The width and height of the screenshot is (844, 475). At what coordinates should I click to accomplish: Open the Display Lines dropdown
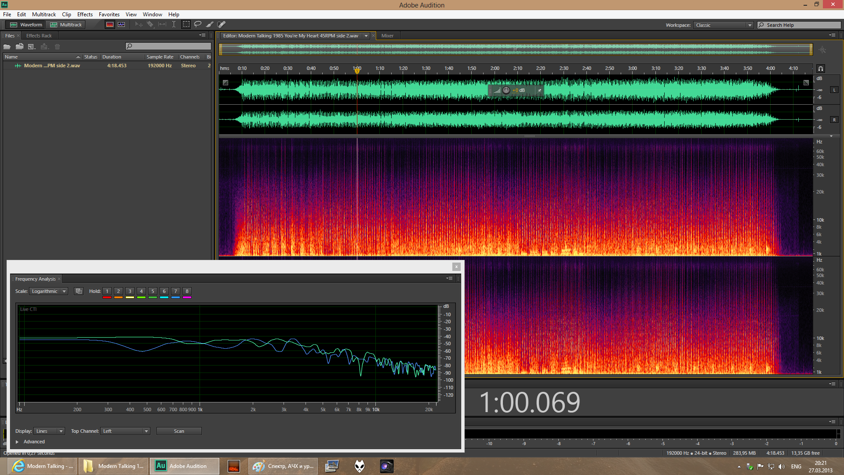[x=49, y=431]
